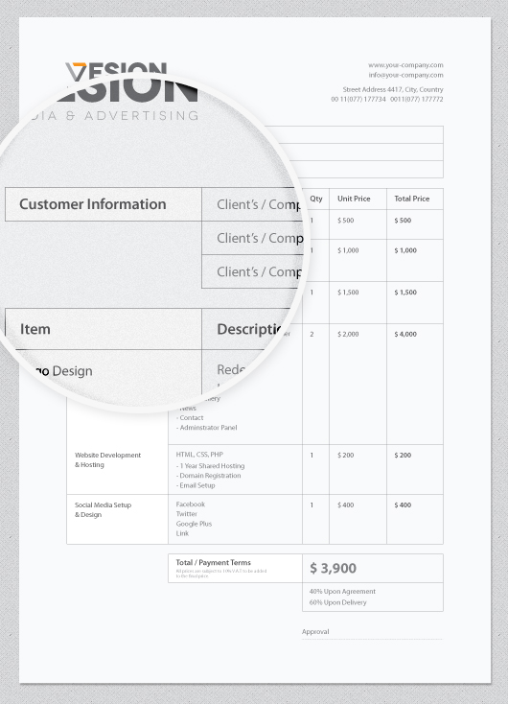Click the Item column header
Screen dimensions: 508x704
coord(104,329)
